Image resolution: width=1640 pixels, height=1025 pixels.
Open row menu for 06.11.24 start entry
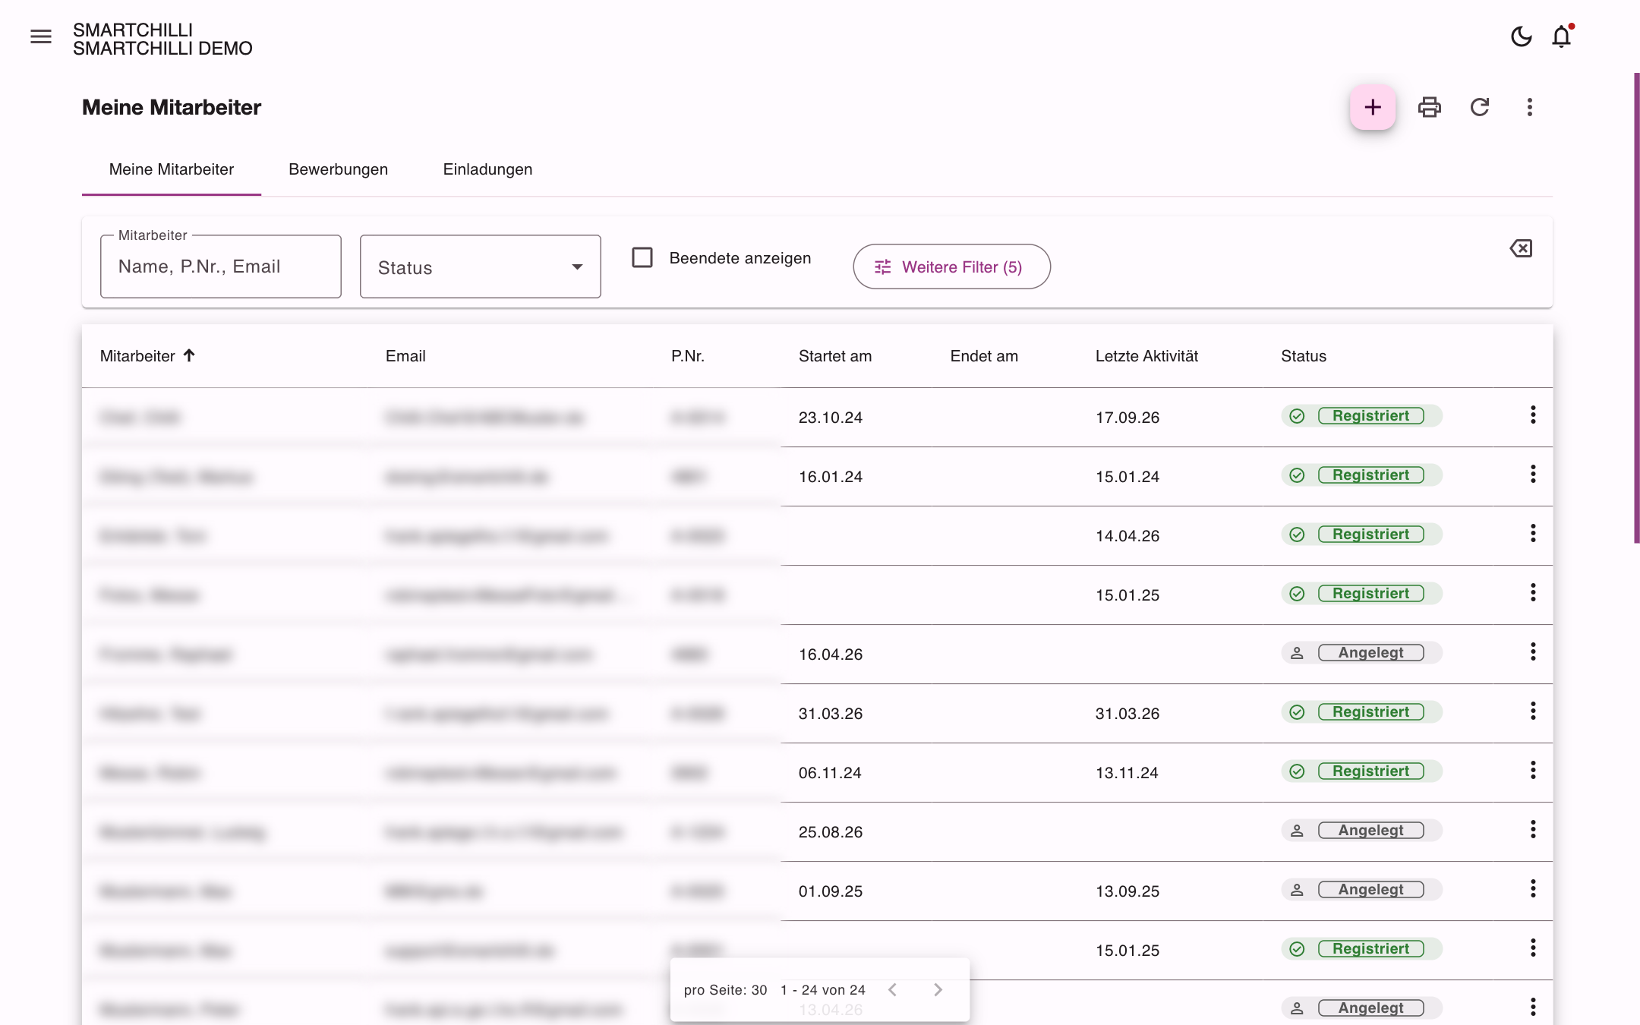coord(1533,770)
